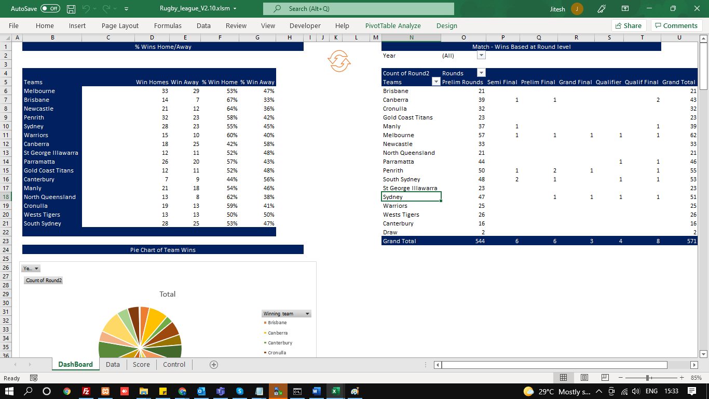Click the Share button
This screenshot has width=709, height=399.
tap(628, 25)
